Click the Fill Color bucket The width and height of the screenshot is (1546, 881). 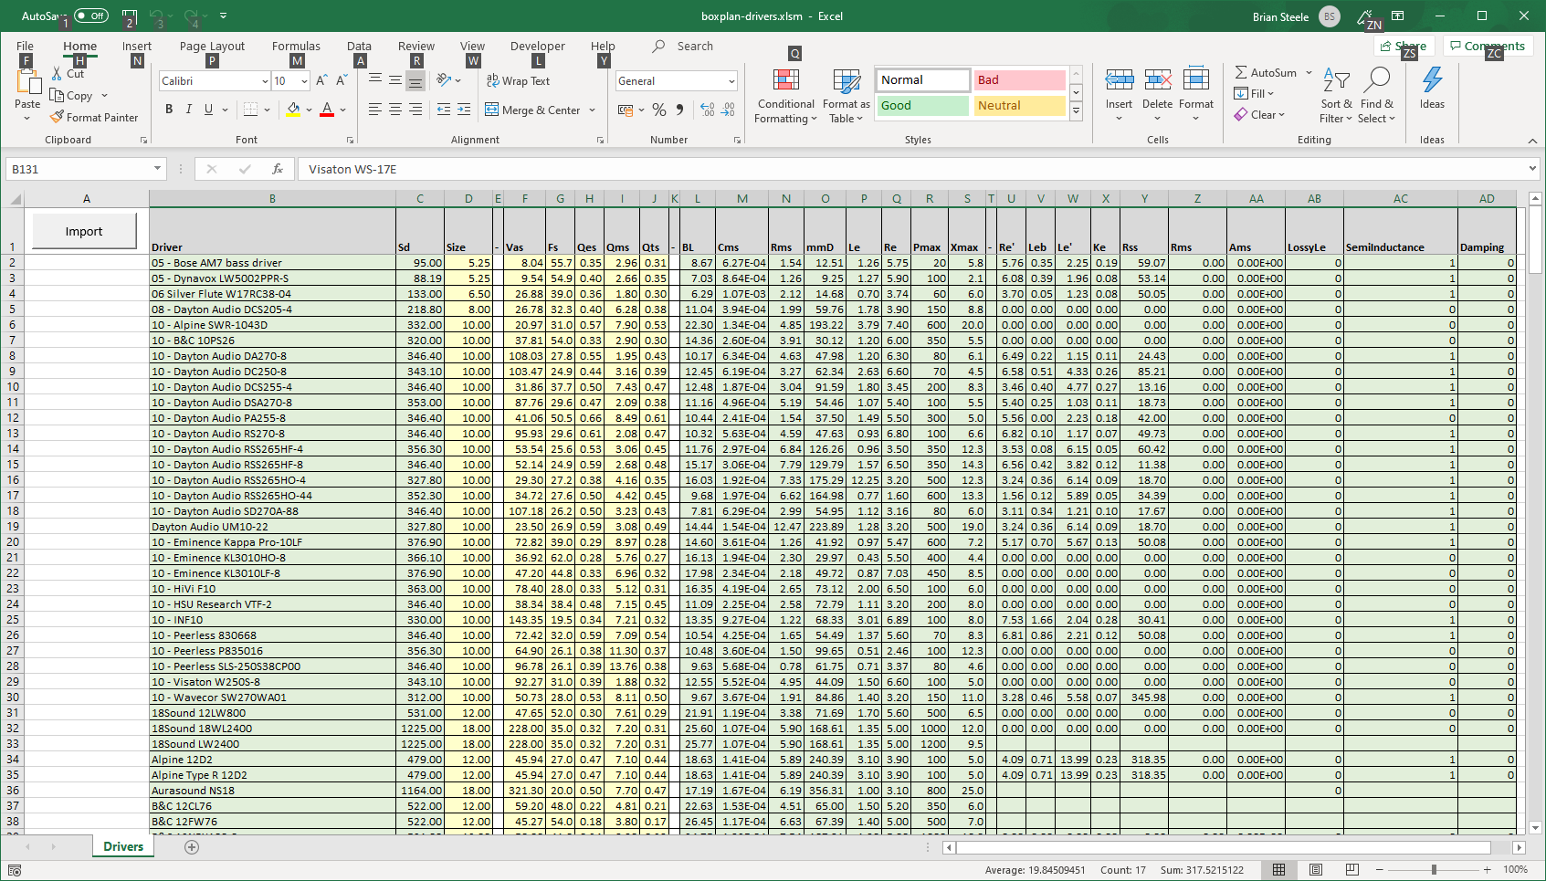[x=293, y=110]
